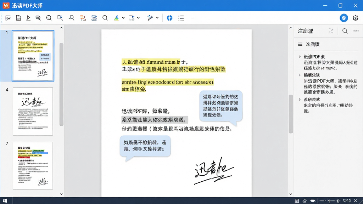Click document view scroll-down arrow
363x204 pixels.
pyautogui.click(x=291, y=194)
